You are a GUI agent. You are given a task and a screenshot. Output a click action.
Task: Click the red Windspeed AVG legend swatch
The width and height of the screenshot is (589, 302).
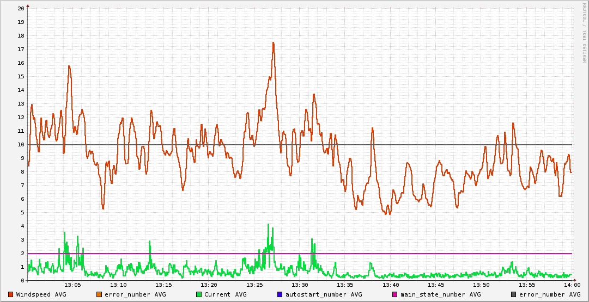[x=11, y=294]
